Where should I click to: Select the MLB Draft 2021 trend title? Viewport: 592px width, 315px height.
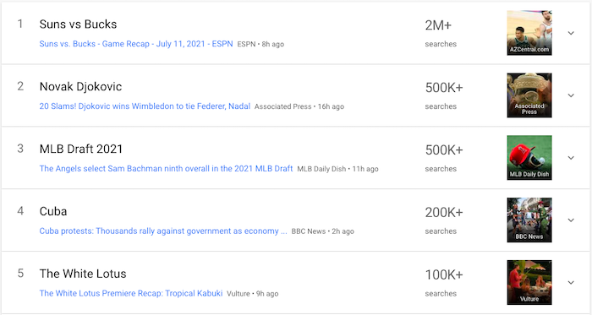(x=81, y=149)
